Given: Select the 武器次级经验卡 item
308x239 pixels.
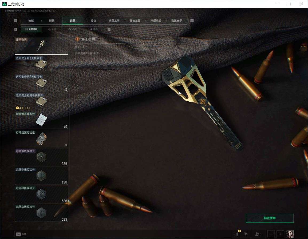Looking at the screenshot, I should pyautogui.click(x=41, y=213).
